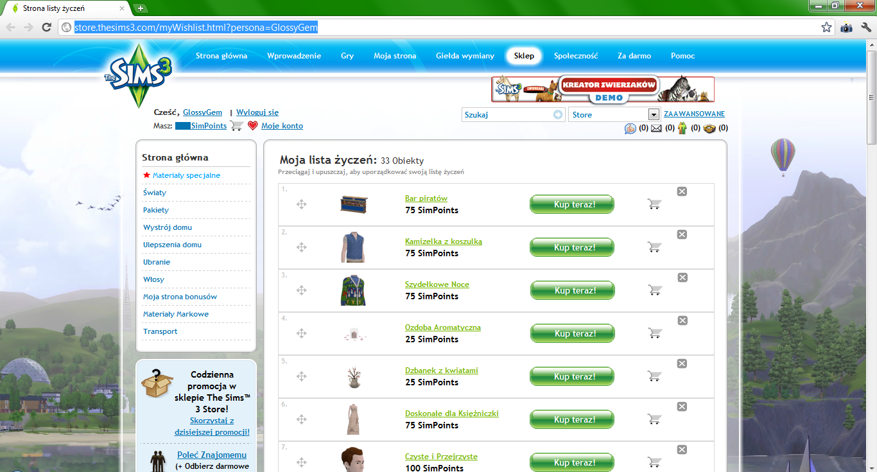Click the move handle for Dzbanek z kwiatami

(301, 376)
